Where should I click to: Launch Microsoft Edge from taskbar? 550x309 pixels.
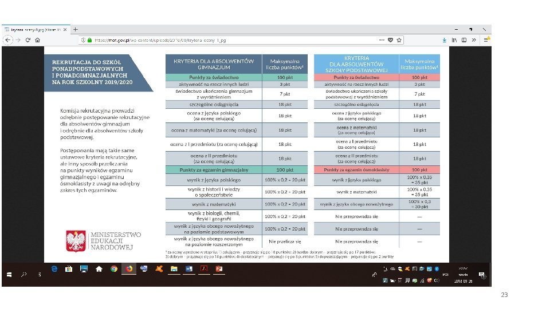[x=54, y=269]
